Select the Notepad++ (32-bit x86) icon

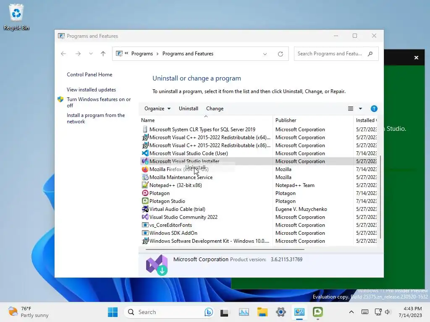tap(145, 185)
